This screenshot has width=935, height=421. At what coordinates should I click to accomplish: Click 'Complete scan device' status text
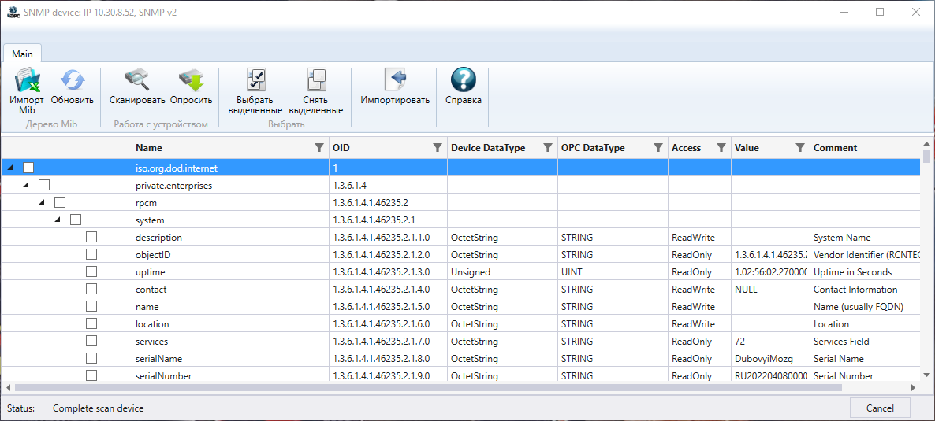pos(99,408)
